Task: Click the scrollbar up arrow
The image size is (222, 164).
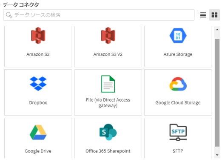Action: click(217, 30)
